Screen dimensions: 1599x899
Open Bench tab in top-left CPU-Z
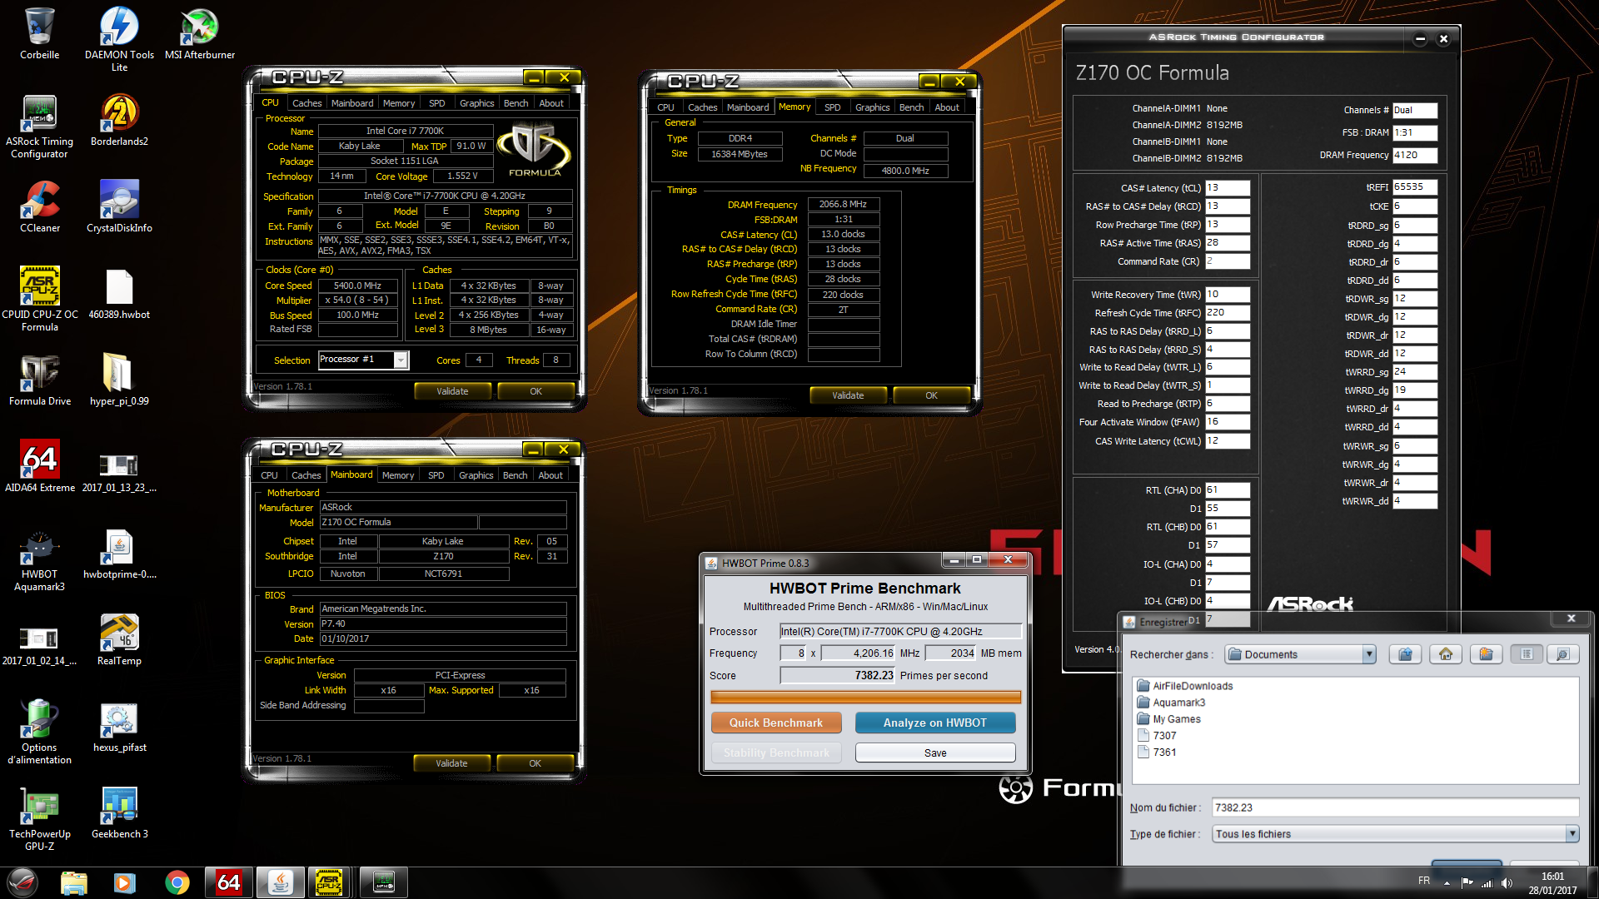516,103
